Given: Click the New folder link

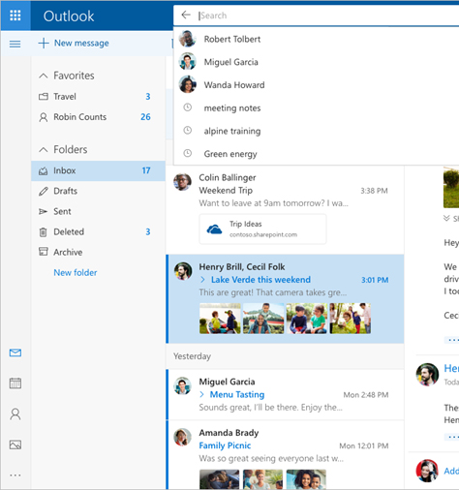Looking at the screenshot, I should pos(76,272).
